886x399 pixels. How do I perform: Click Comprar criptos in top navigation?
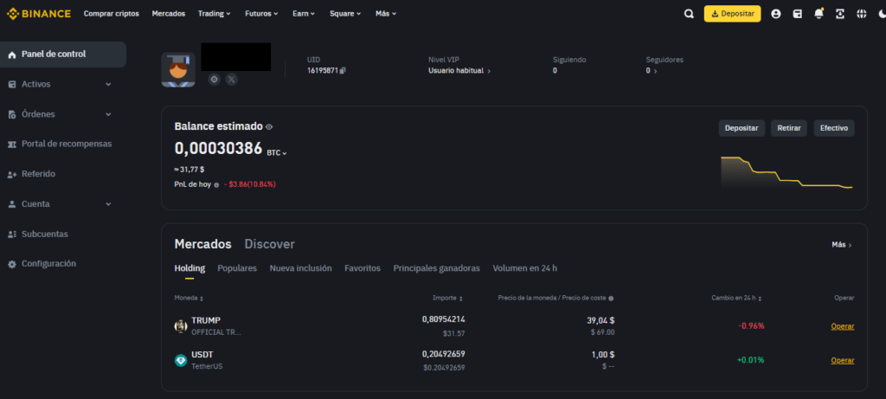(x=112, y=14)
